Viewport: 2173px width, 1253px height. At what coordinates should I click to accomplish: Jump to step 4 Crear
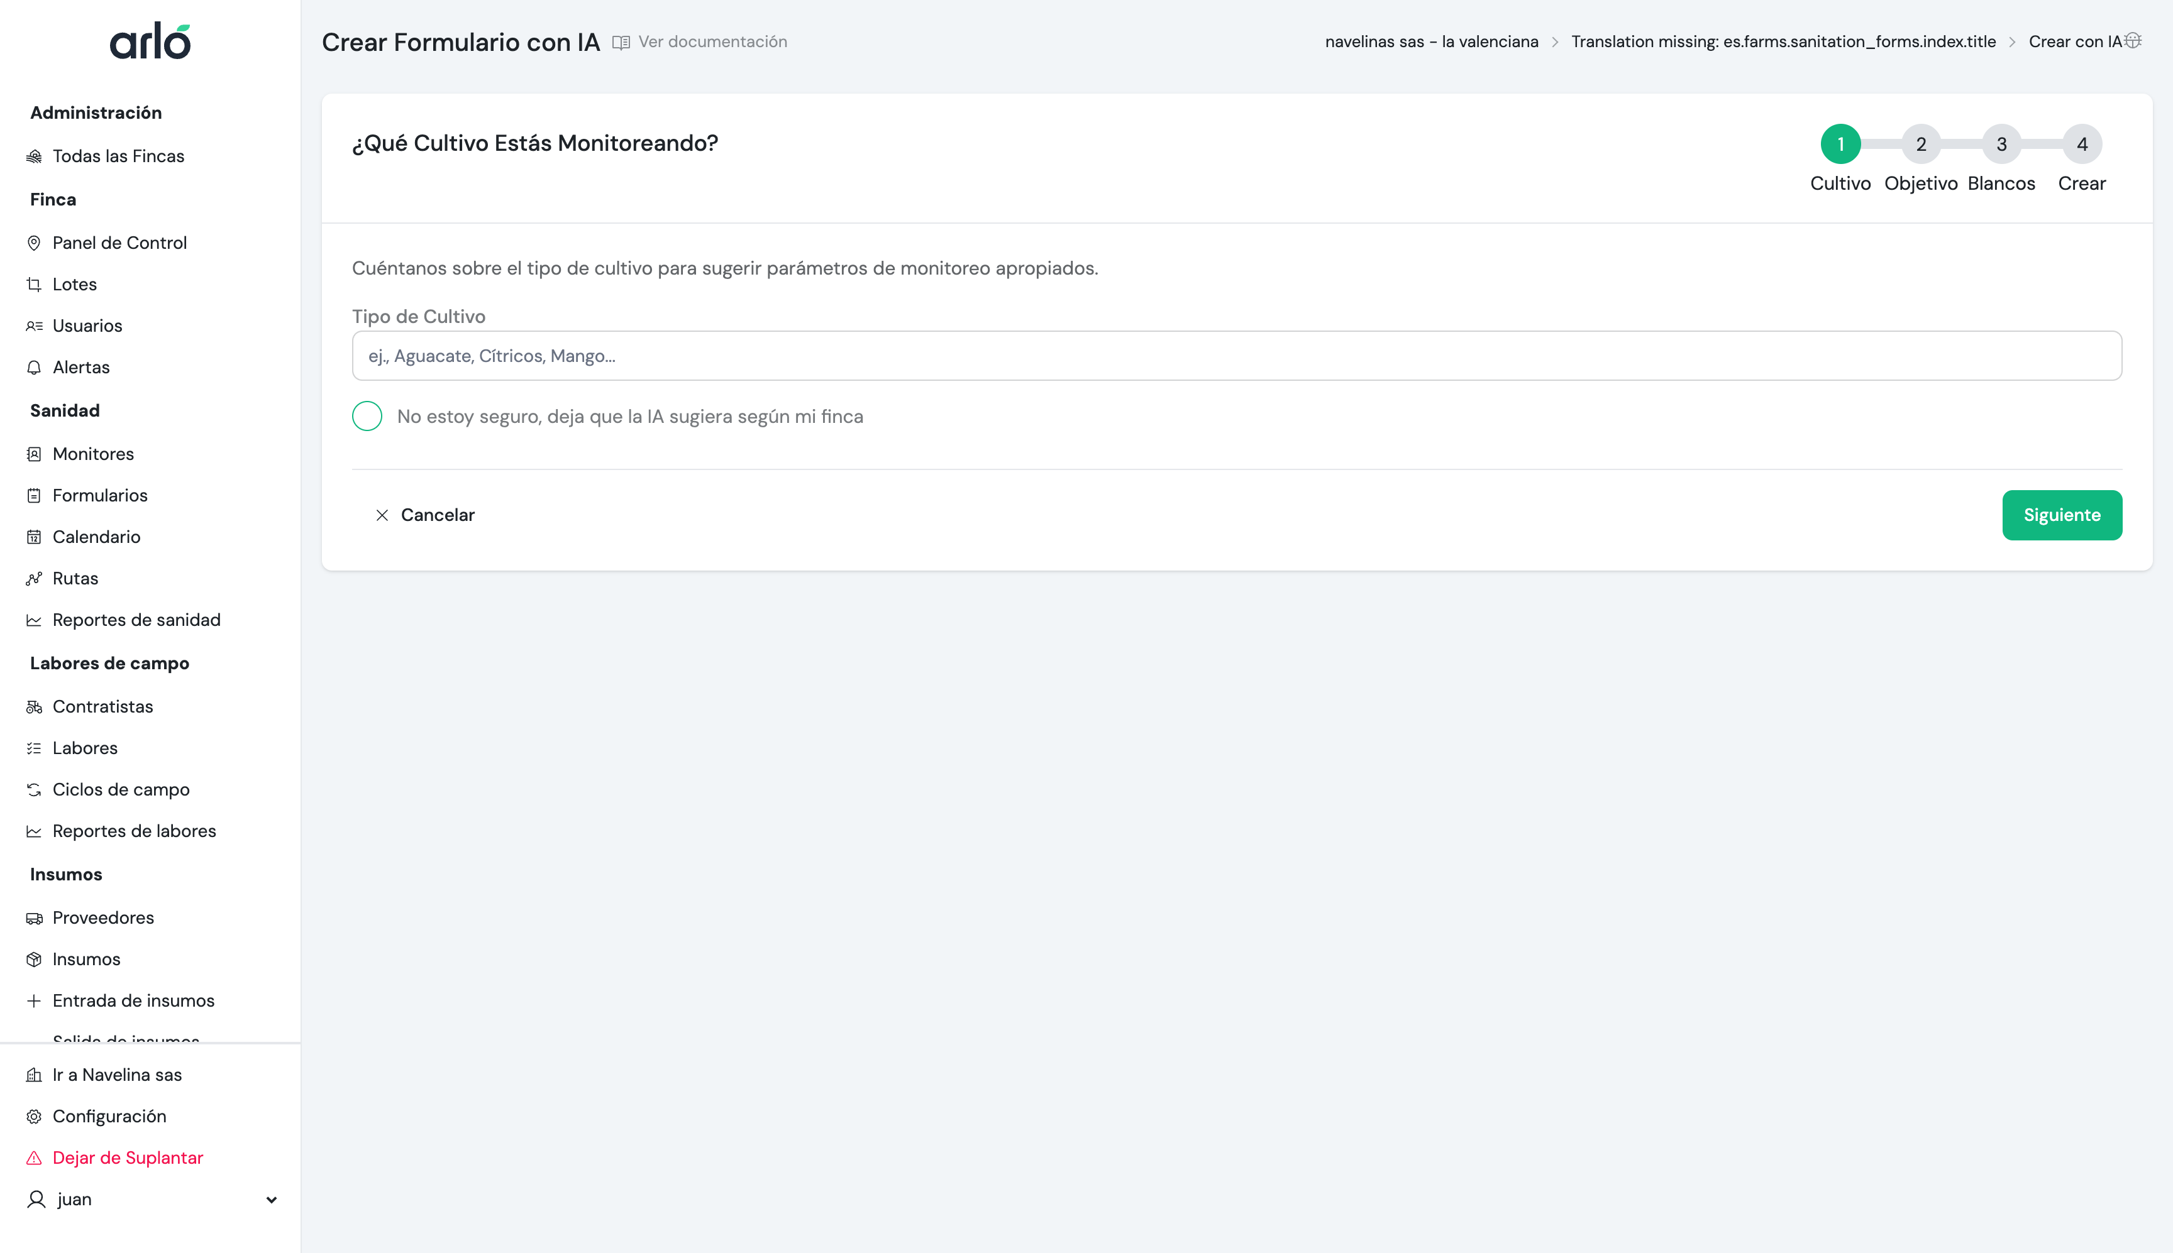coord(2082,145)
